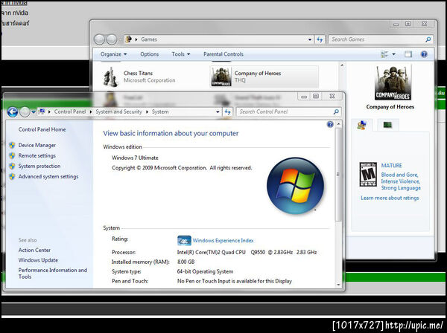
Task: Click ESRB Mature rating icon
Action: (368, 175)
